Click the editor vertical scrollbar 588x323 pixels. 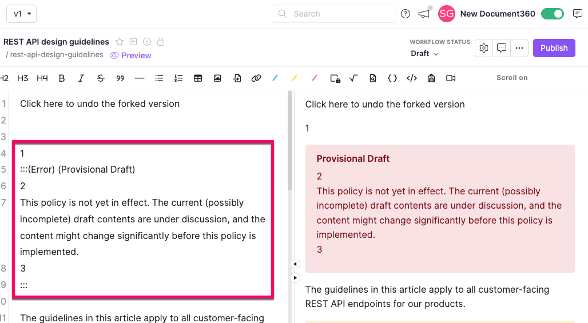(289, 142)
